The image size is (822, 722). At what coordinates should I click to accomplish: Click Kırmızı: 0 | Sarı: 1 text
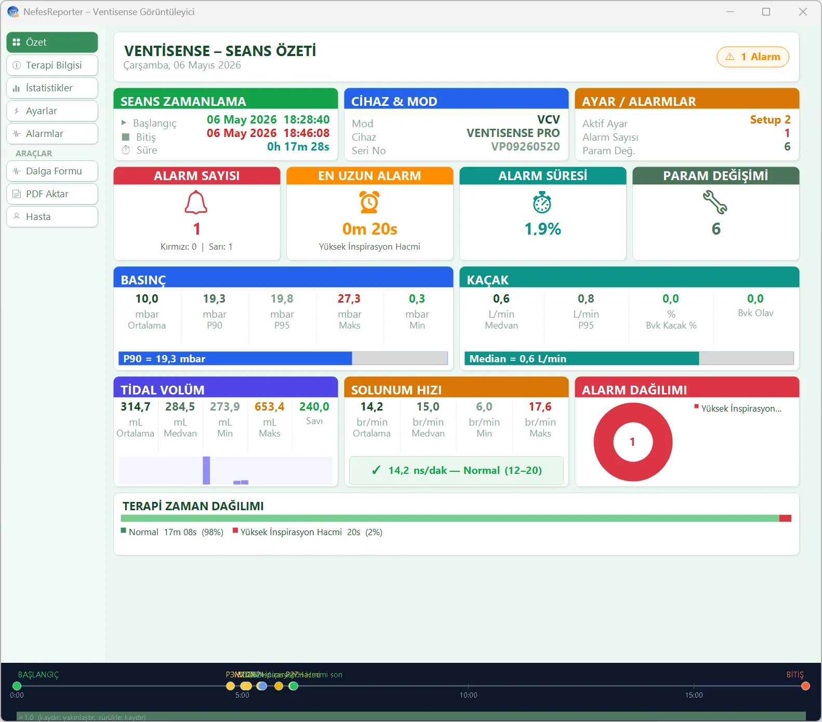pos(196,247)
